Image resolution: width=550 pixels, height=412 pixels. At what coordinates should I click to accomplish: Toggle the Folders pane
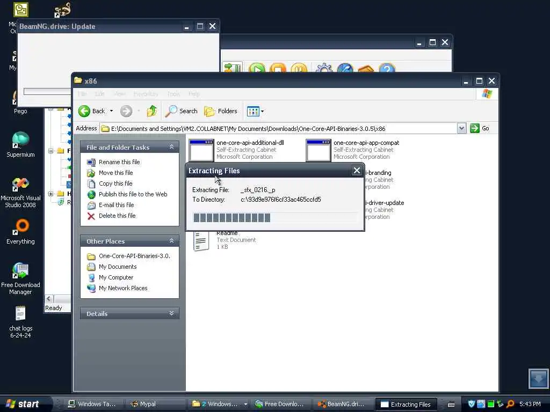point(221,111)
